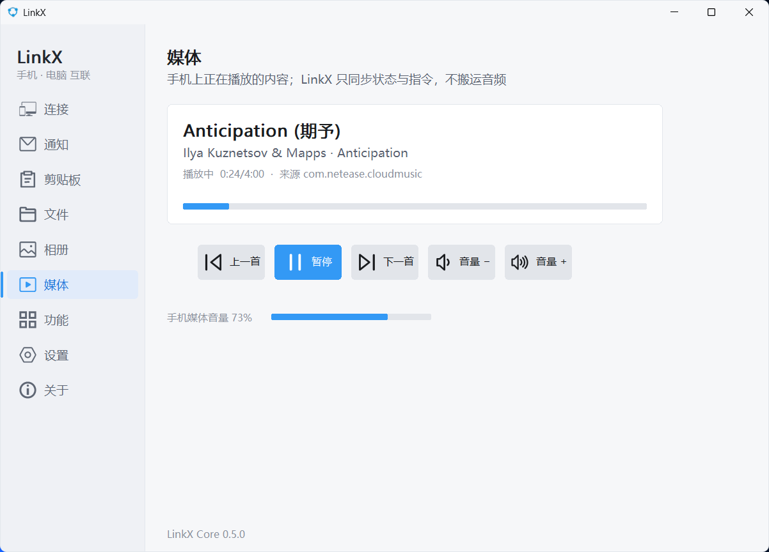Viewport: 769px width, 552px height.
Task: Click the "LinkX Core 0.5.0" version text
Action: tap(206, 534)
